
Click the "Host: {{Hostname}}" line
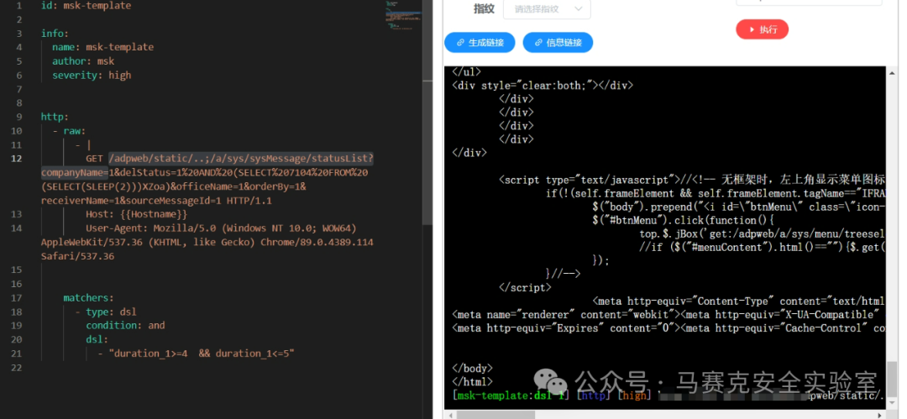[137, 214]
